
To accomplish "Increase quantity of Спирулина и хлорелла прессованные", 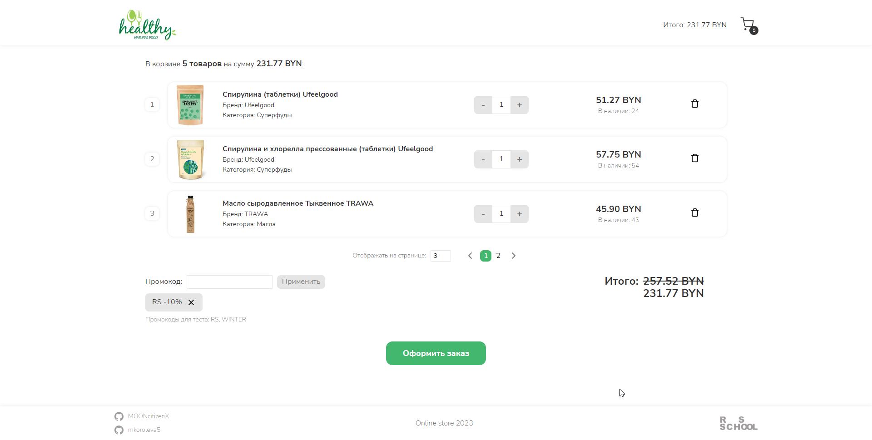I will point(520,159).
